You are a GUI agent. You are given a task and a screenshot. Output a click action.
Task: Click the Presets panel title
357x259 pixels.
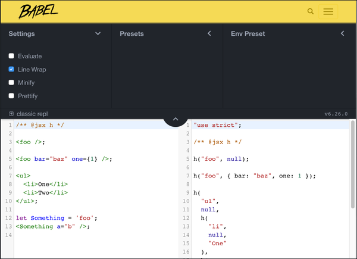pyautogui.click(x=132, y=34)
